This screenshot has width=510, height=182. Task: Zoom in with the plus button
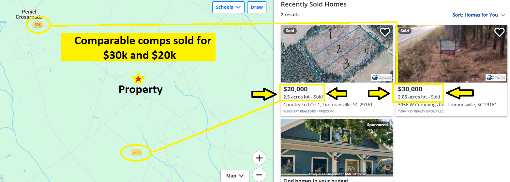[x=259, y=158]
